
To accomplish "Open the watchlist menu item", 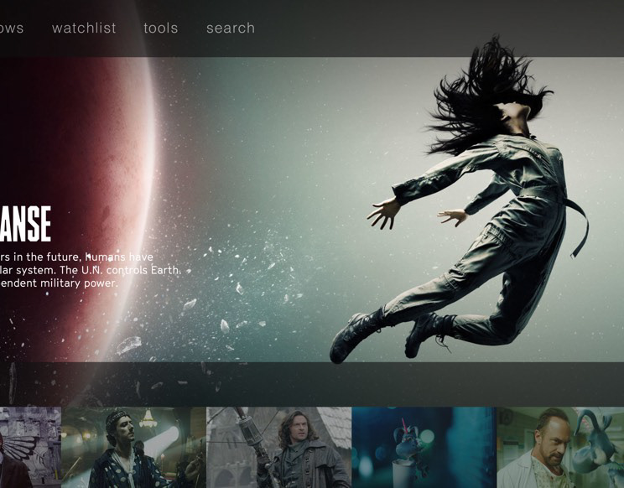I will [84, 28].
